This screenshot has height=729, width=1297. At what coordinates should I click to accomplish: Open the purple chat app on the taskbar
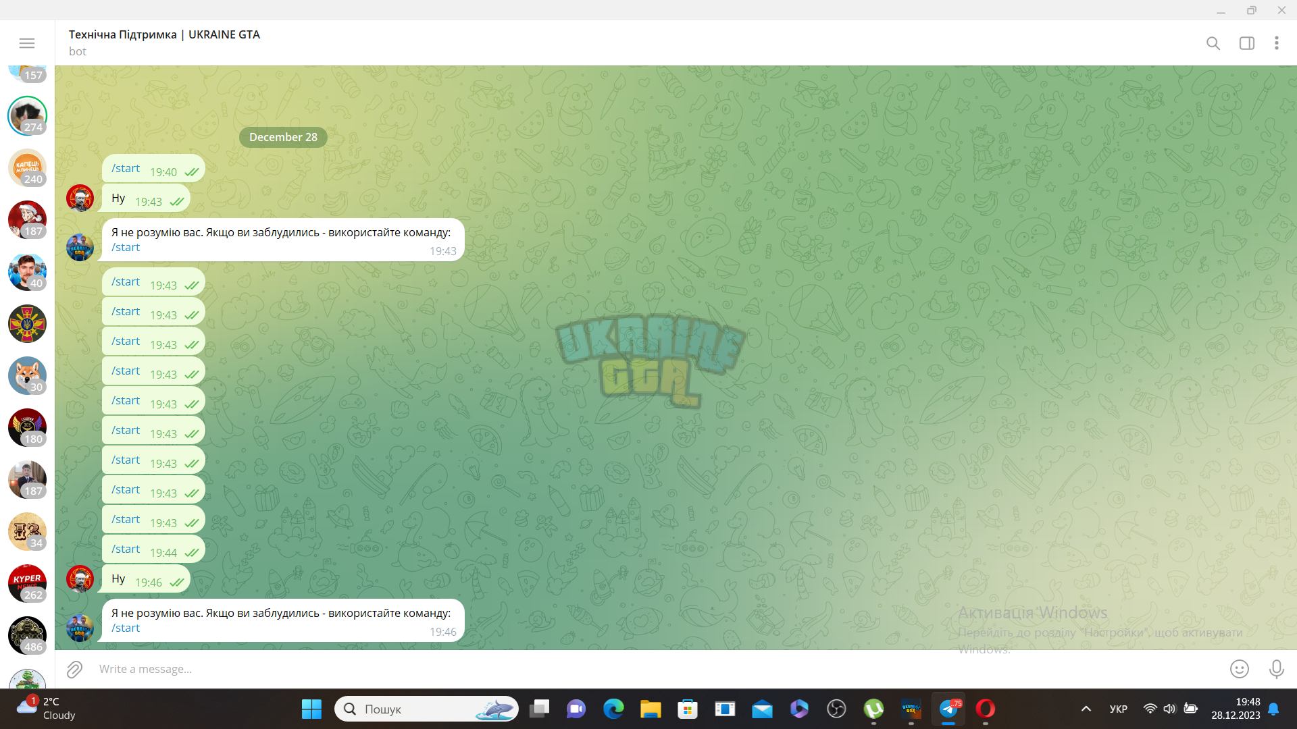(576, 709)
